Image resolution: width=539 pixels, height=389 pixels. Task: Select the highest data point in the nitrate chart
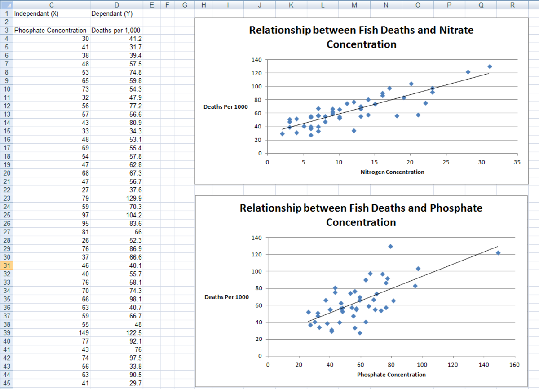490,66
